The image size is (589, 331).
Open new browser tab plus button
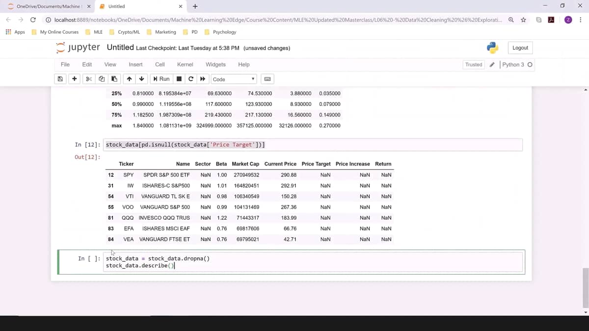pos(195,6)
